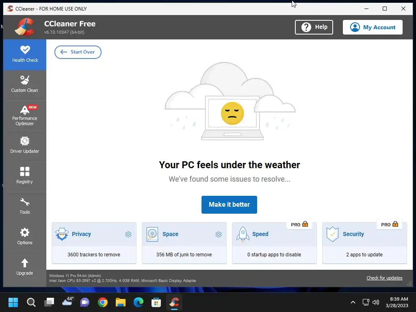Open taskbar Search

(31, 302)
